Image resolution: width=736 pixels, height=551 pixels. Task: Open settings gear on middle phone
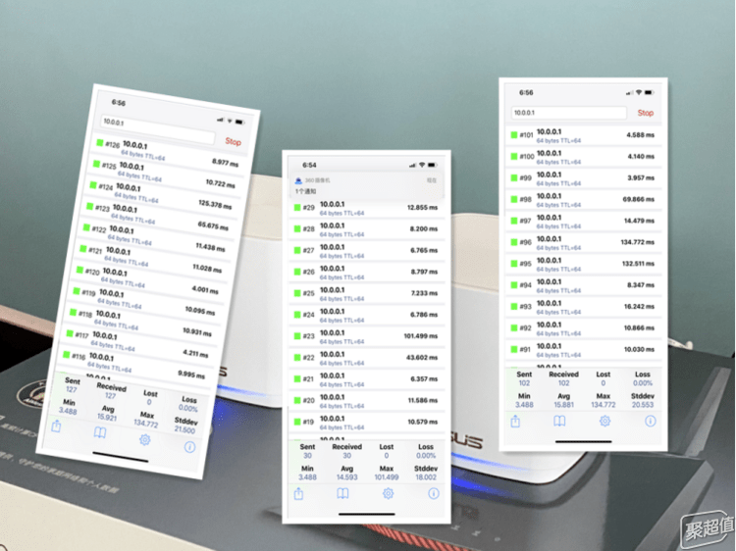388,493
